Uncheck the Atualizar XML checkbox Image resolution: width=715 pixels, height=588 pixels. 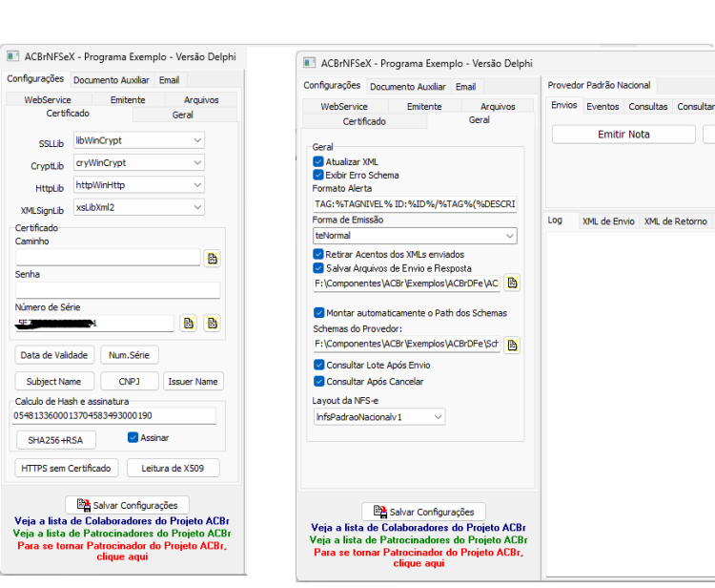coord(318,161)
